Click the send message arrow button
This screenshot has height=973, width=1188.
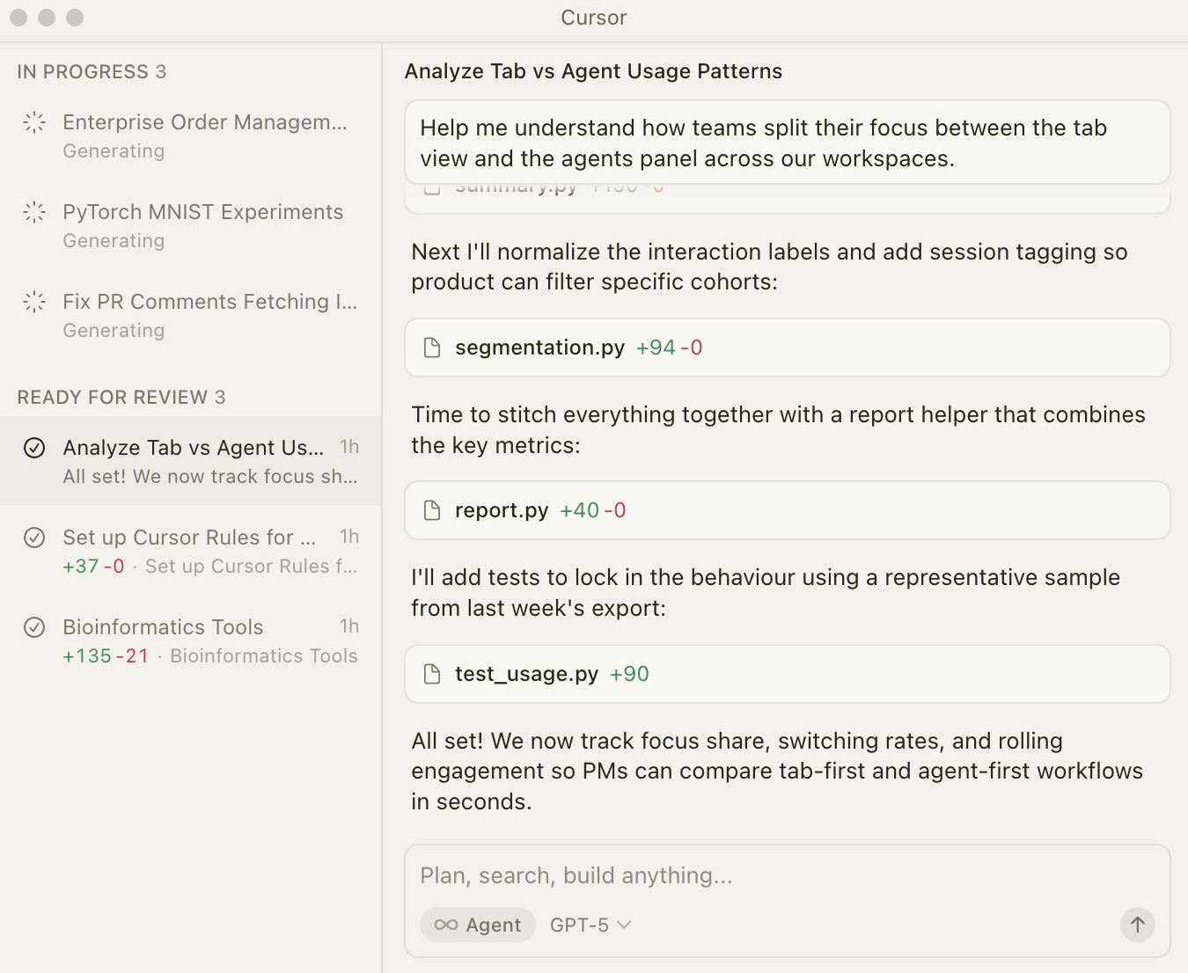1137,925
